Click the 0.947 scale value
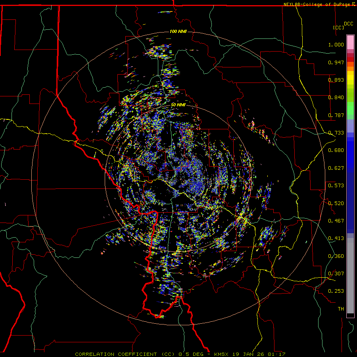The image size is (357, 357). [x=336, y=62]
